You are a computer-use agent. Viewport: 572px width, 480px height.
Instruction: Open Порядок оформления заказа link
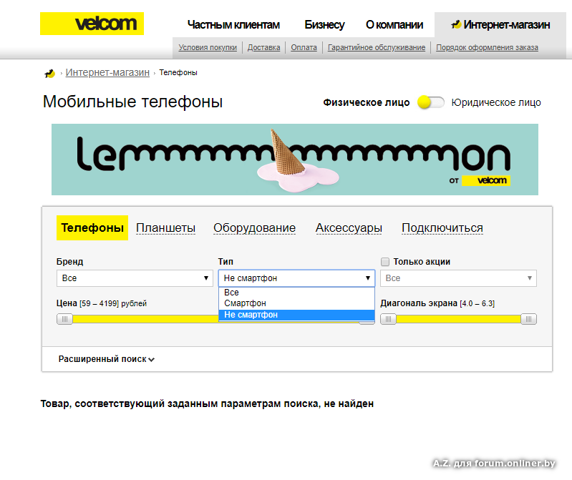pos(487,47)
